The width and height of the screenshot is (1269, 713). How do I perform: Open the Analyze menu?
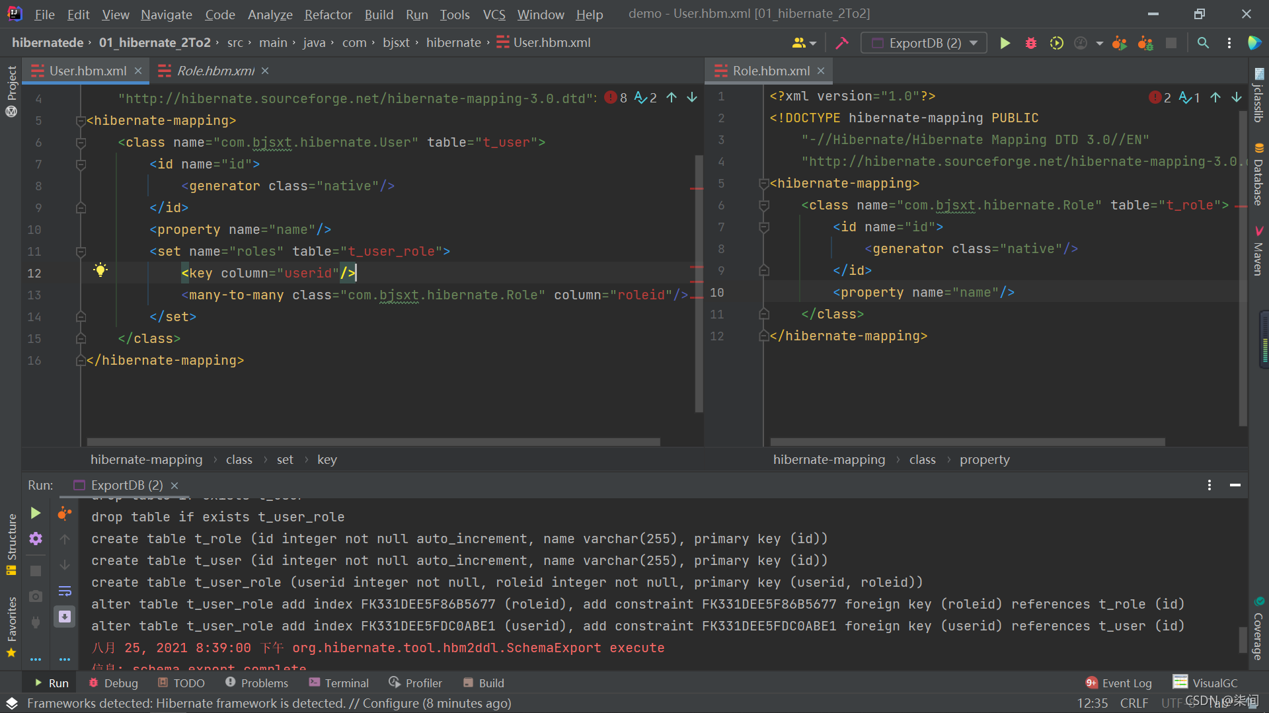coord(270,15)
